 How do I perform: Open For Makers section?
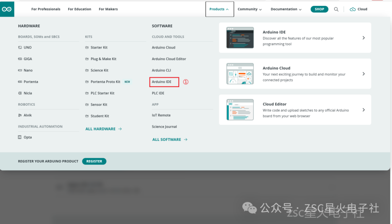click(108, 9)
